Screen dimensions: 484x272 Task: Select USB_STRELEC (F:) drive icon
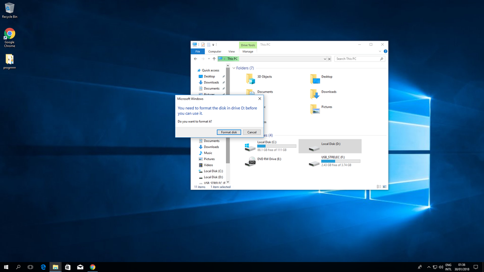click(x=314, y=163)
